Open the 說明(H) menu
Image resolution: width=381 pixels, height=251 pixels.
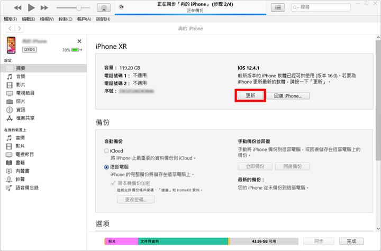(x=103, y=19)
